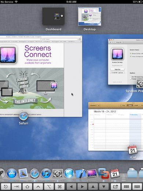Open VMware Fusion icon in Dock

(x=103, y=173)
